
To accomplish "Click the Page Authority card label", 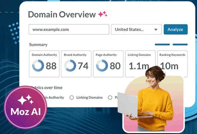I will point(106,55).
